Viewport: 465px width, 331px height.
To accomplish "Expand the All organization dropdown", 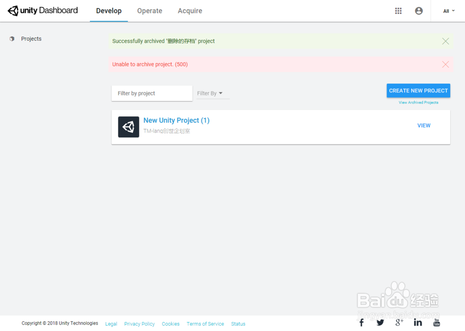I will (x=449, y=11).
